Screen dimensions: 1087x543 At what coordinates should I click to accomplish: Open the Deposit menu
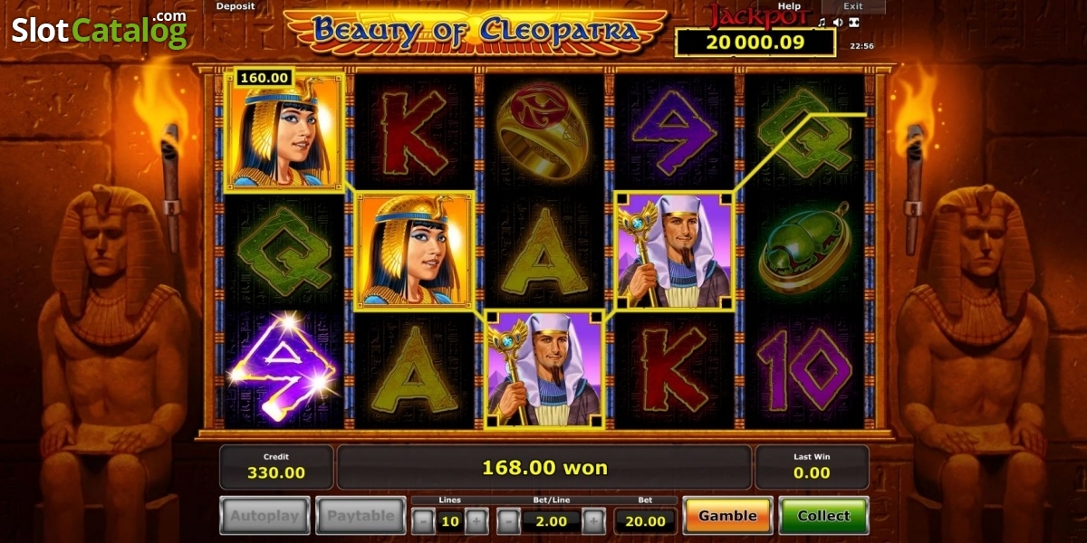(x=235, y=6)
